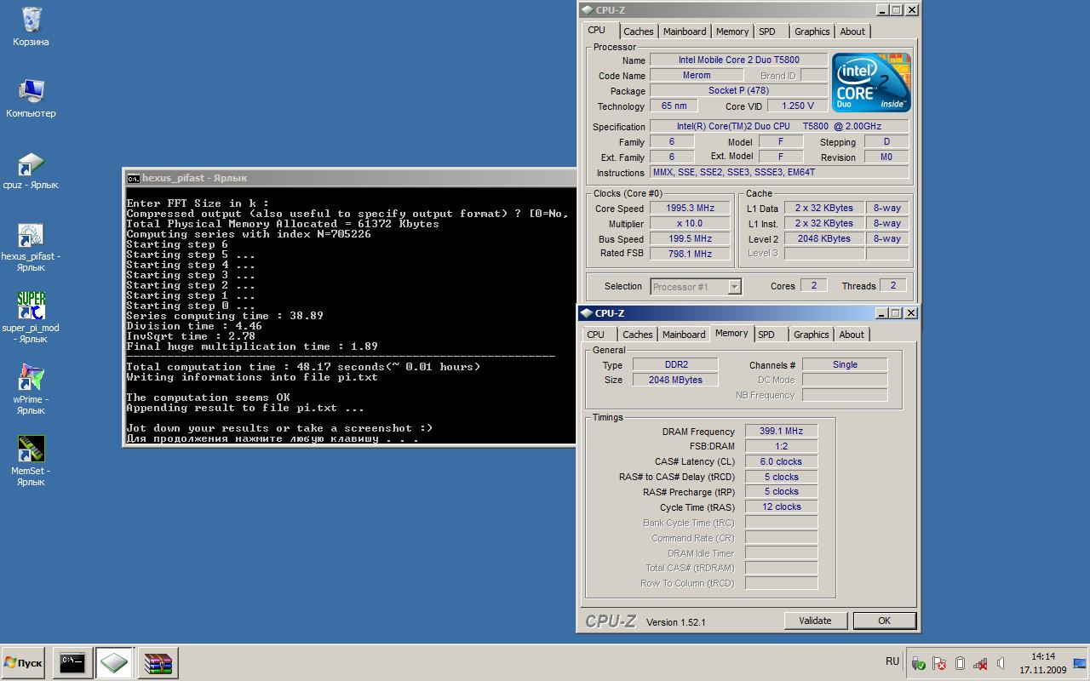Image resolution: width=1090 pixels, height=681 pixels.
Task: Open the CPU-Z taskbar icon
Action: point(114,662)
